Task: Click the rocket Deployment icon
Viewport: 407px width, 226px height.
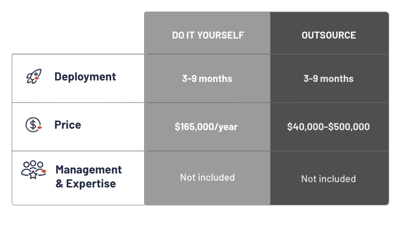Action: pos(34,77)
